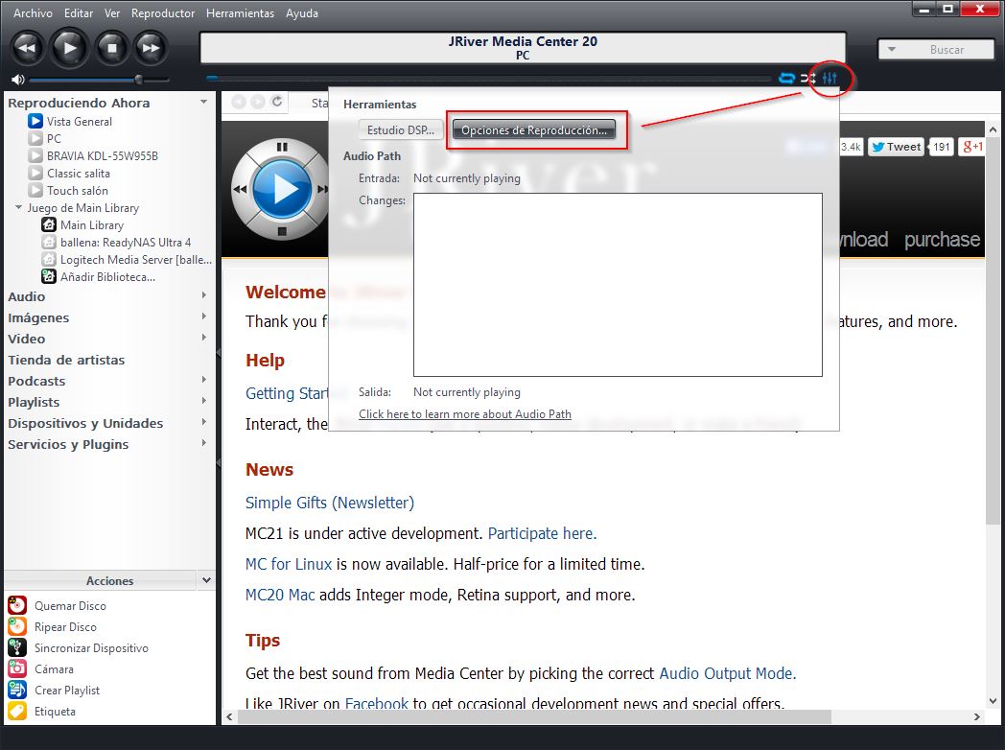This screenshot has height=750, width=1005.
Task: Click the learn more about Audio Path link
Action: pyautogui.click(x=464, y=414)
